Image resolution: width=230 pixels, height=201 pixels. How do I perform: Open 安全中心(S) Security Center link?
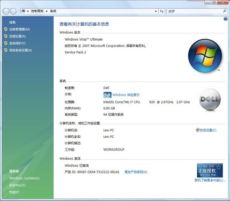pyautogui.click(x=17, y=185)
